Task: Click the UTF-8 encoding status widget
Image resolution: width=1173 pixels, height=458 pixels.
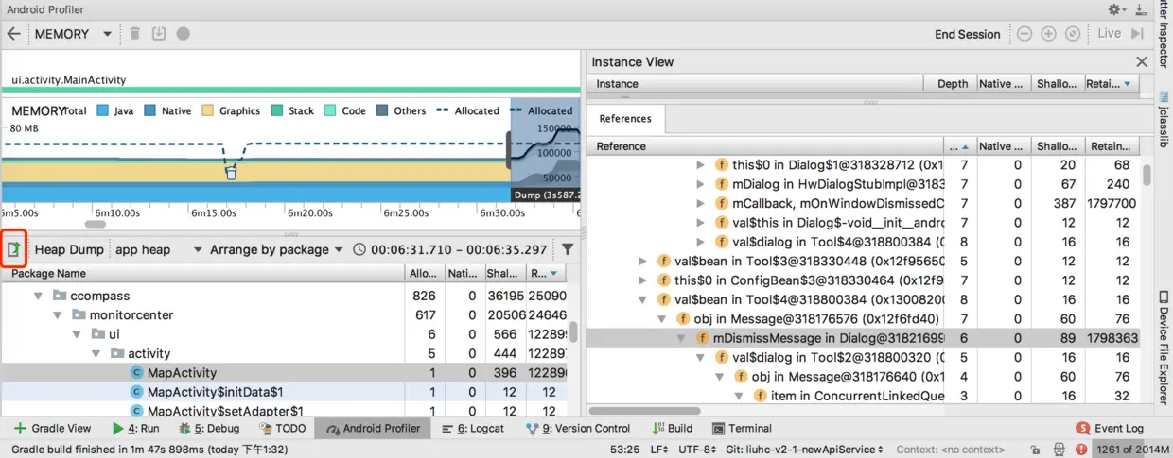Action: click(x=698, y=450)
